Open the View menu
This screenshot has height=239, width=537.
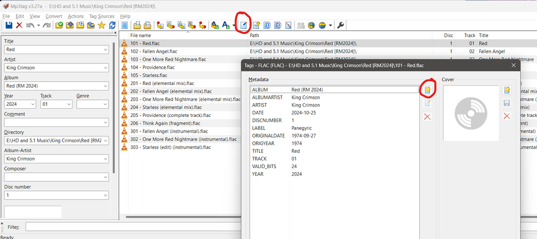[35, 16]
